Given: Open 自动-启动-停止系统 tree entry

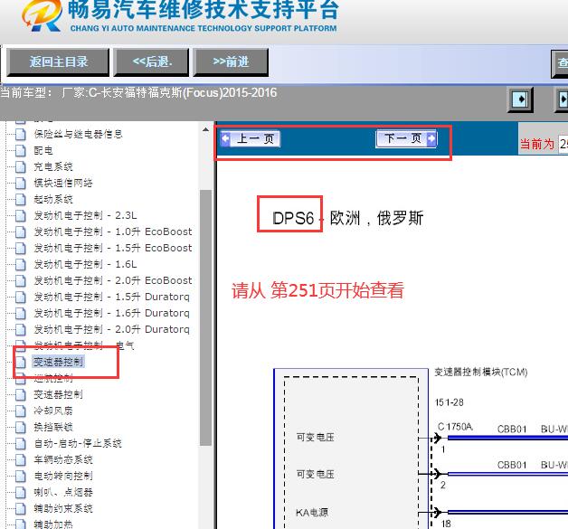Looking at the screenshot, I should [78, 443].
